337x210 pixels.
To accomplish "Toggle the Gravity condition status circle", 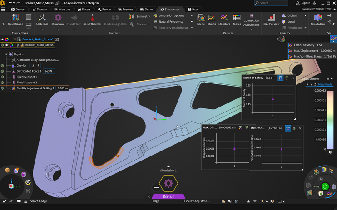I will [2, 65].
